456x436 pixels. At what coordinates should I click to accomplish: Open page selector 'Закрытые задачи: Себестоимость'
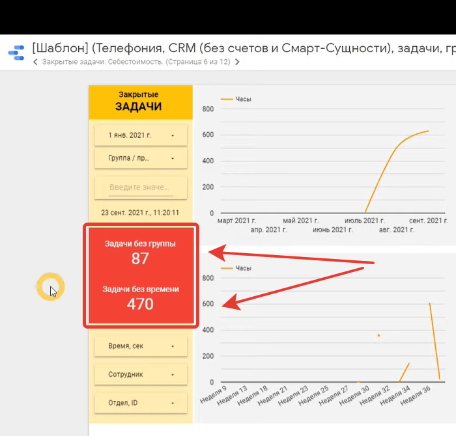pos(136,62)
